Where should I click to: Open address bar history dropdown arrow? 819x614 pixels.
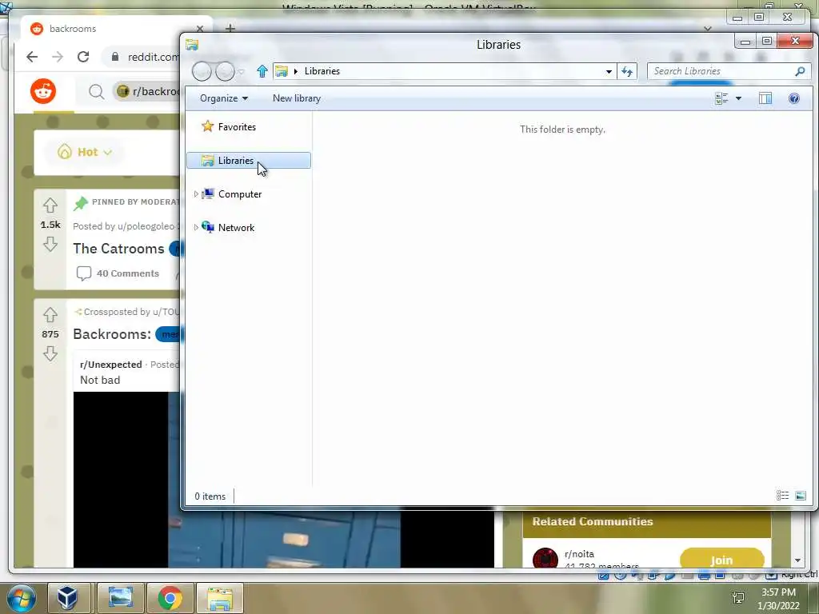tap(609, 71)
